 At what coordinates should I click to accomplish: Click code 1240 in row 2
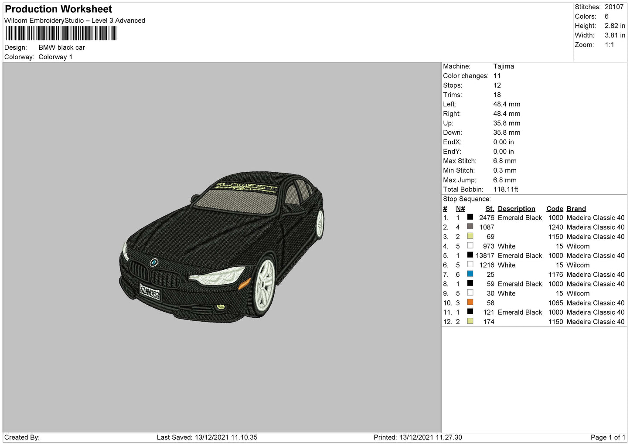(x=555, y=227)
